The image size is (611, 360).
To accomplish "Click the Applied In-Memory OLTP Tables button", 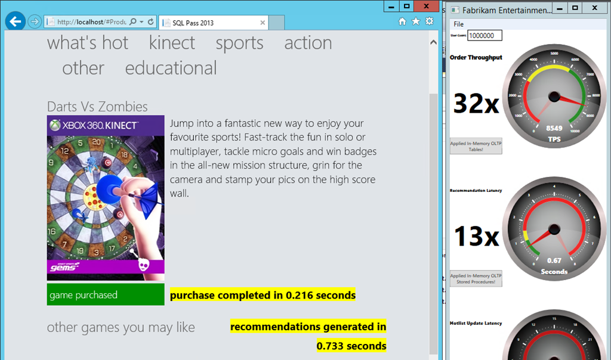I will coord(476,146).
